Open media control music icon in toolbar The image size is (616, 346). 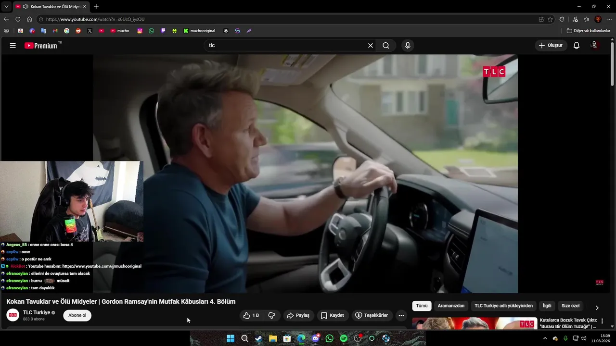pyautogui.click(x=575, y=19)
